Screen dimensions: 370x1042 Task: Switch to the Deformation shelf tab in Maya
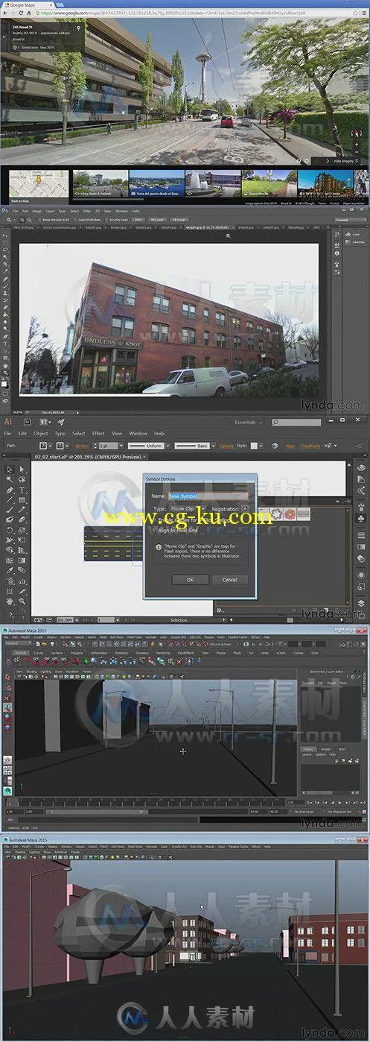(99, 652)
